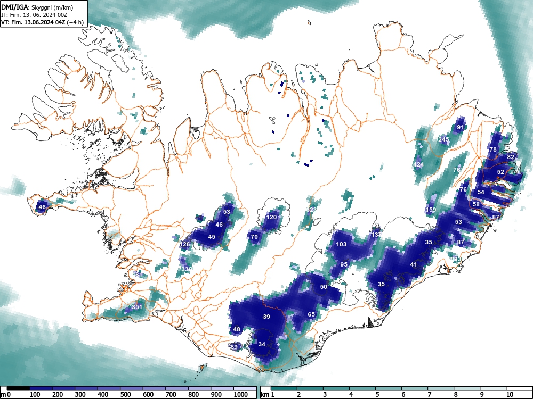Screen dimensions: 533x399
Task: Click the light purple swatch above the 800 label
Action: pyautogui.click(x=199, y=388)
